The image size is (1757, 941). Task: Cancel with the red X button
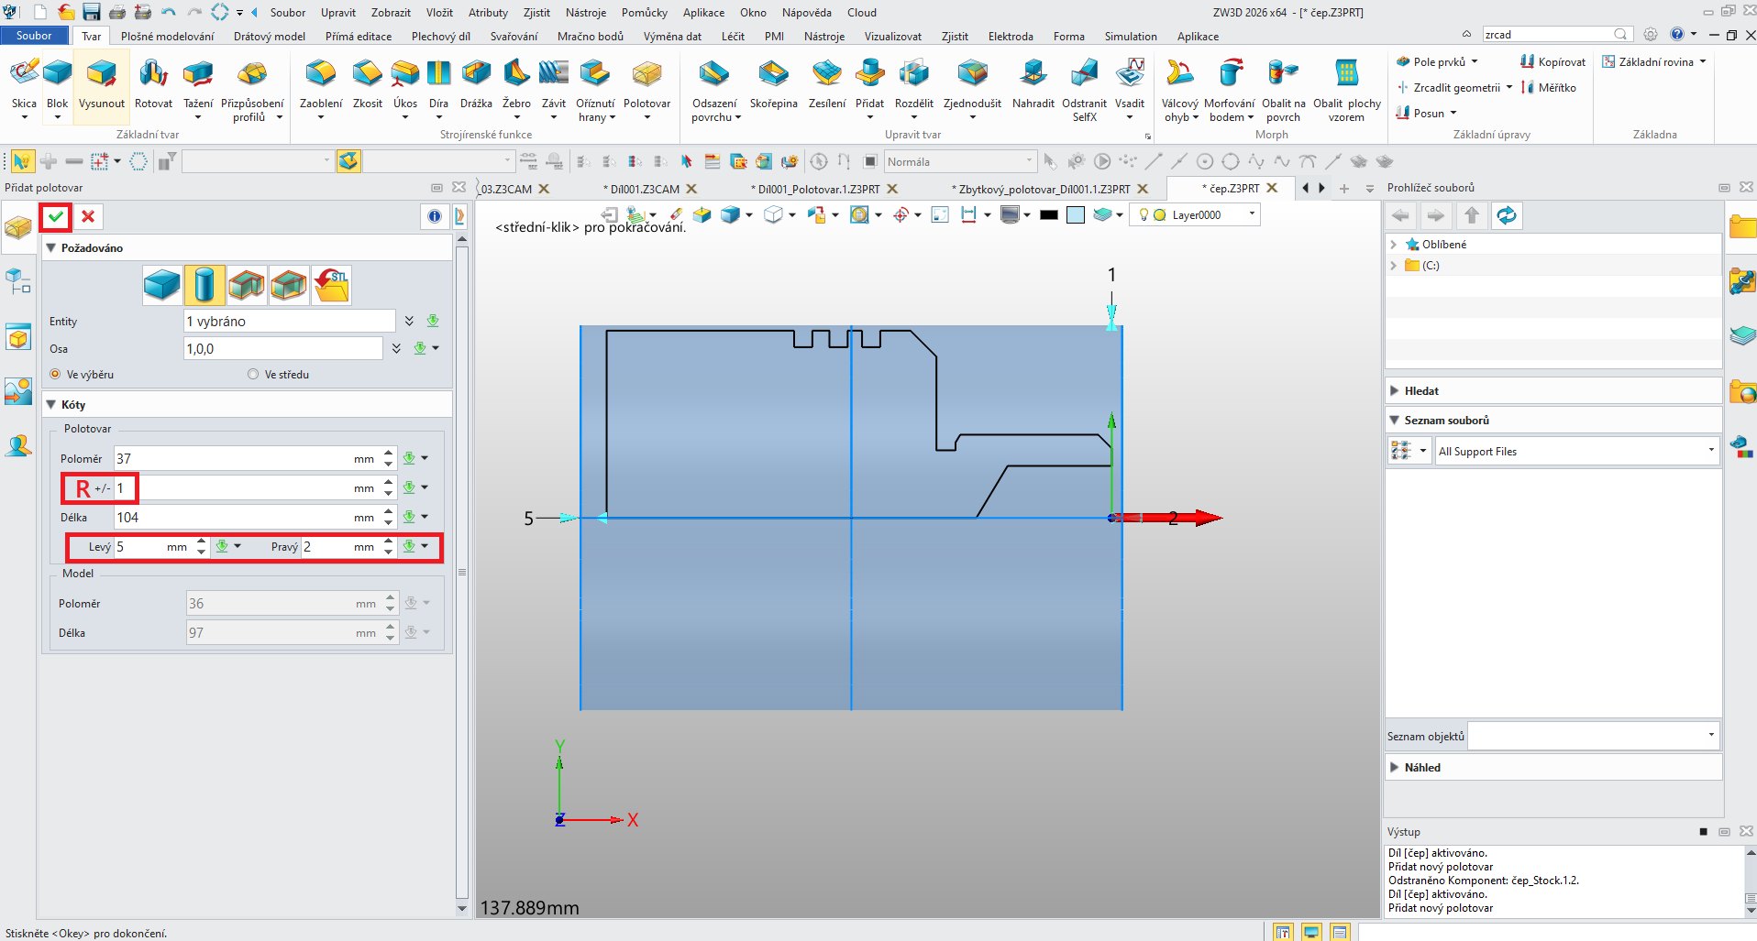[x=88, y=216]
